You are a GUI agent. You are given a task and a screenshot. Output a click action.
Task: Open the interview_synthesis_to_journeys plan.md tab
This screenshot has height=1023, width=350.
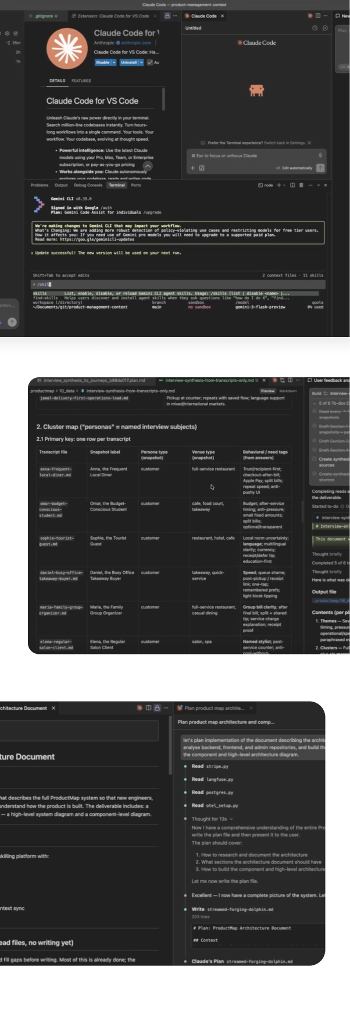tap(91, 380)
